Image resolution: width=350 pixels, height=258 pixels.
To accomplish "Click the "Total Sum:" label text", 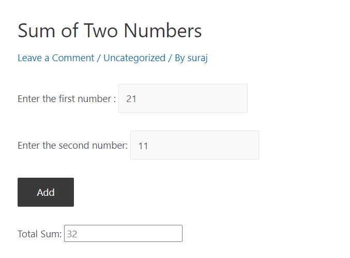I will tap(39, 234).
